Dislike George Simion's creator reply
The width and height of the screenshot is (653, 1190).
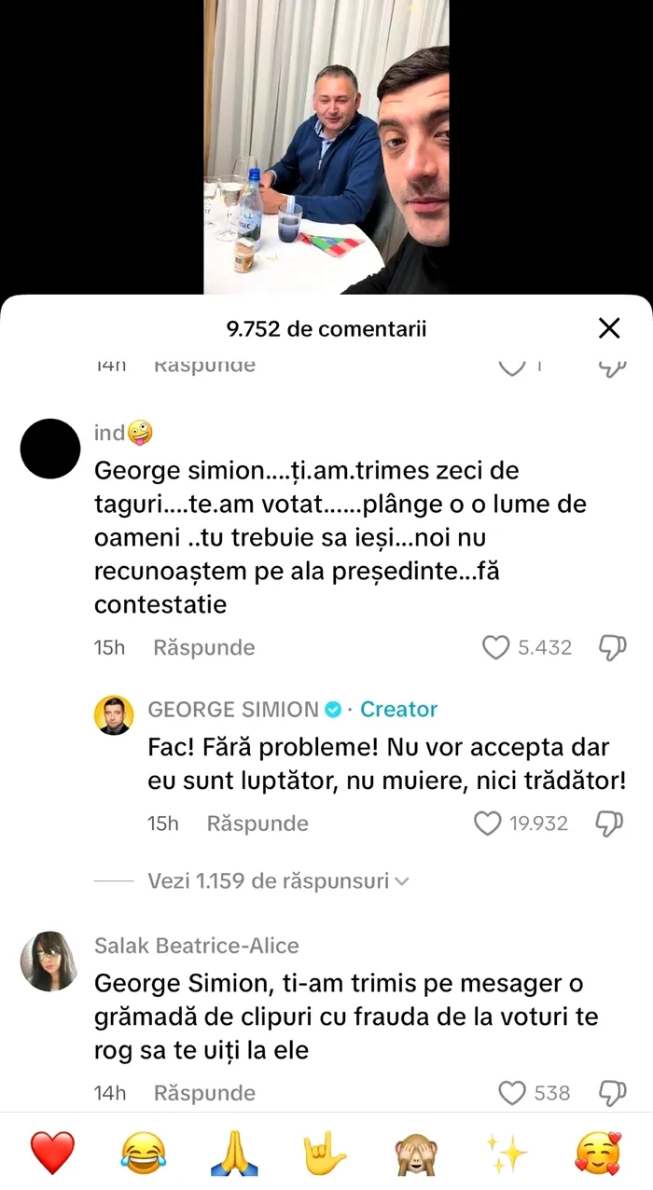coord(610,823)
